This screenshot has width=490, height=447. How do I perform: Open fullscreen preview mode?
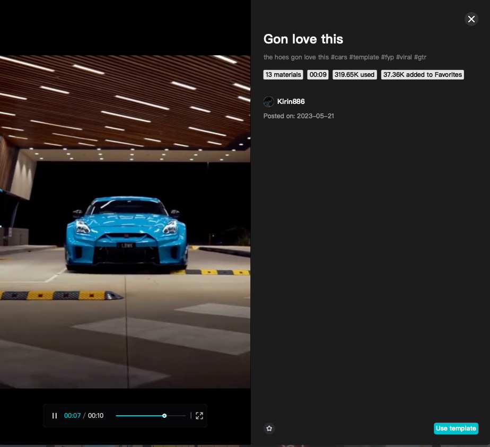point(199,416)
